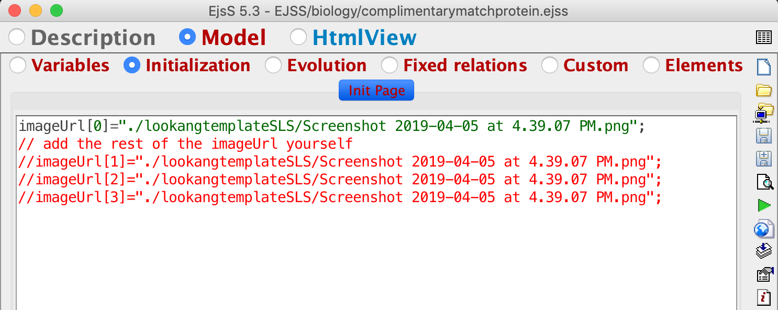This screenshot has width=778, height=310.
Task: Open the EjsS info icon
Action: coord(764,298)
